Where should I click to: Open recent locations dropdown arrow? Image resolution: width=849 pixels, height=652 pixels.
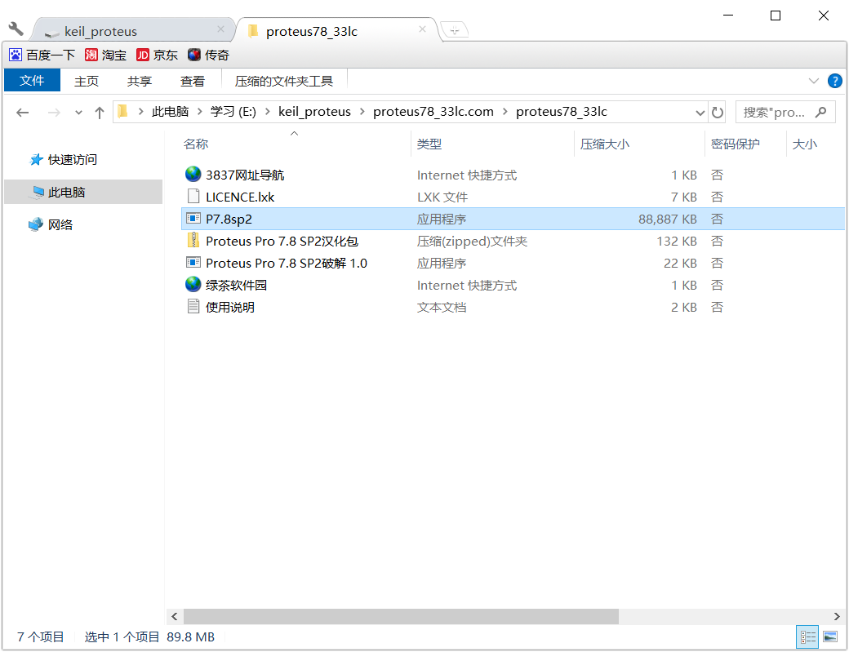(x=78, y=113)
